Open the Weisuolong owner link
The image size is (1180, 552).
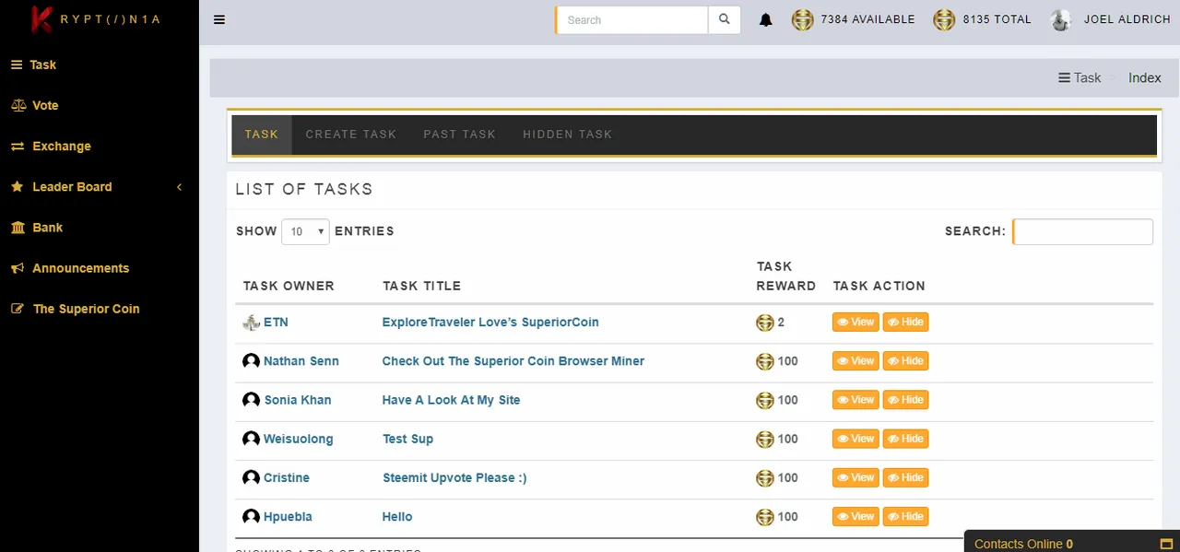299,439
